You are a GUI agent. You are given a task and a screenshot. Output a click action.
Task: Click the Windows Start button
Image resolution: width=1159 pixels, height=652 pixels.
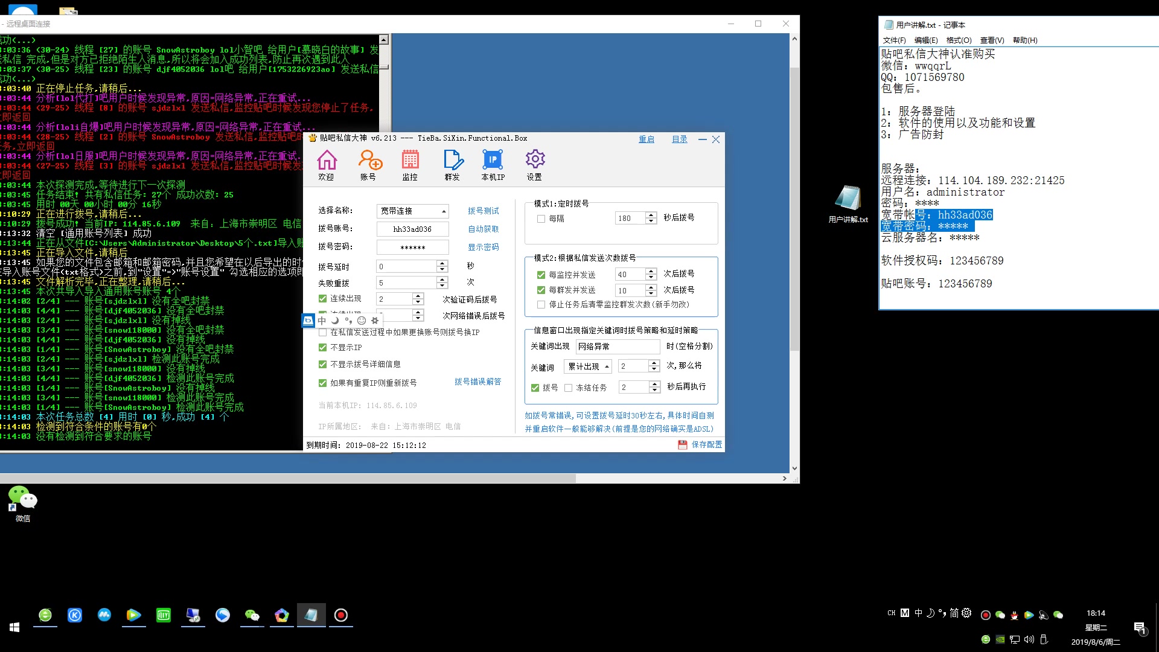[14, 628]
